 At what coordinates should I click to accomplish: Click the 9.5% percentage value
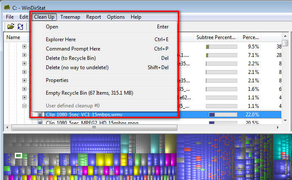point(253,47)
